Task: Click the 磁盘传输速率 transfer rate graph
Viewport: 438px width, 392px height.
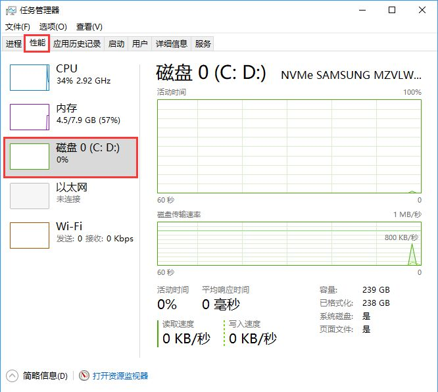Action: click(x=289, y=243)
